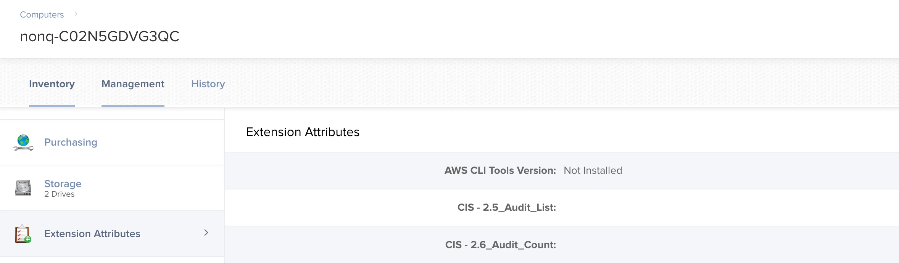Click the CIS - 2.6_Audit_Count label
The width and height of the screenshot is (899, 263).
point(500,245)
